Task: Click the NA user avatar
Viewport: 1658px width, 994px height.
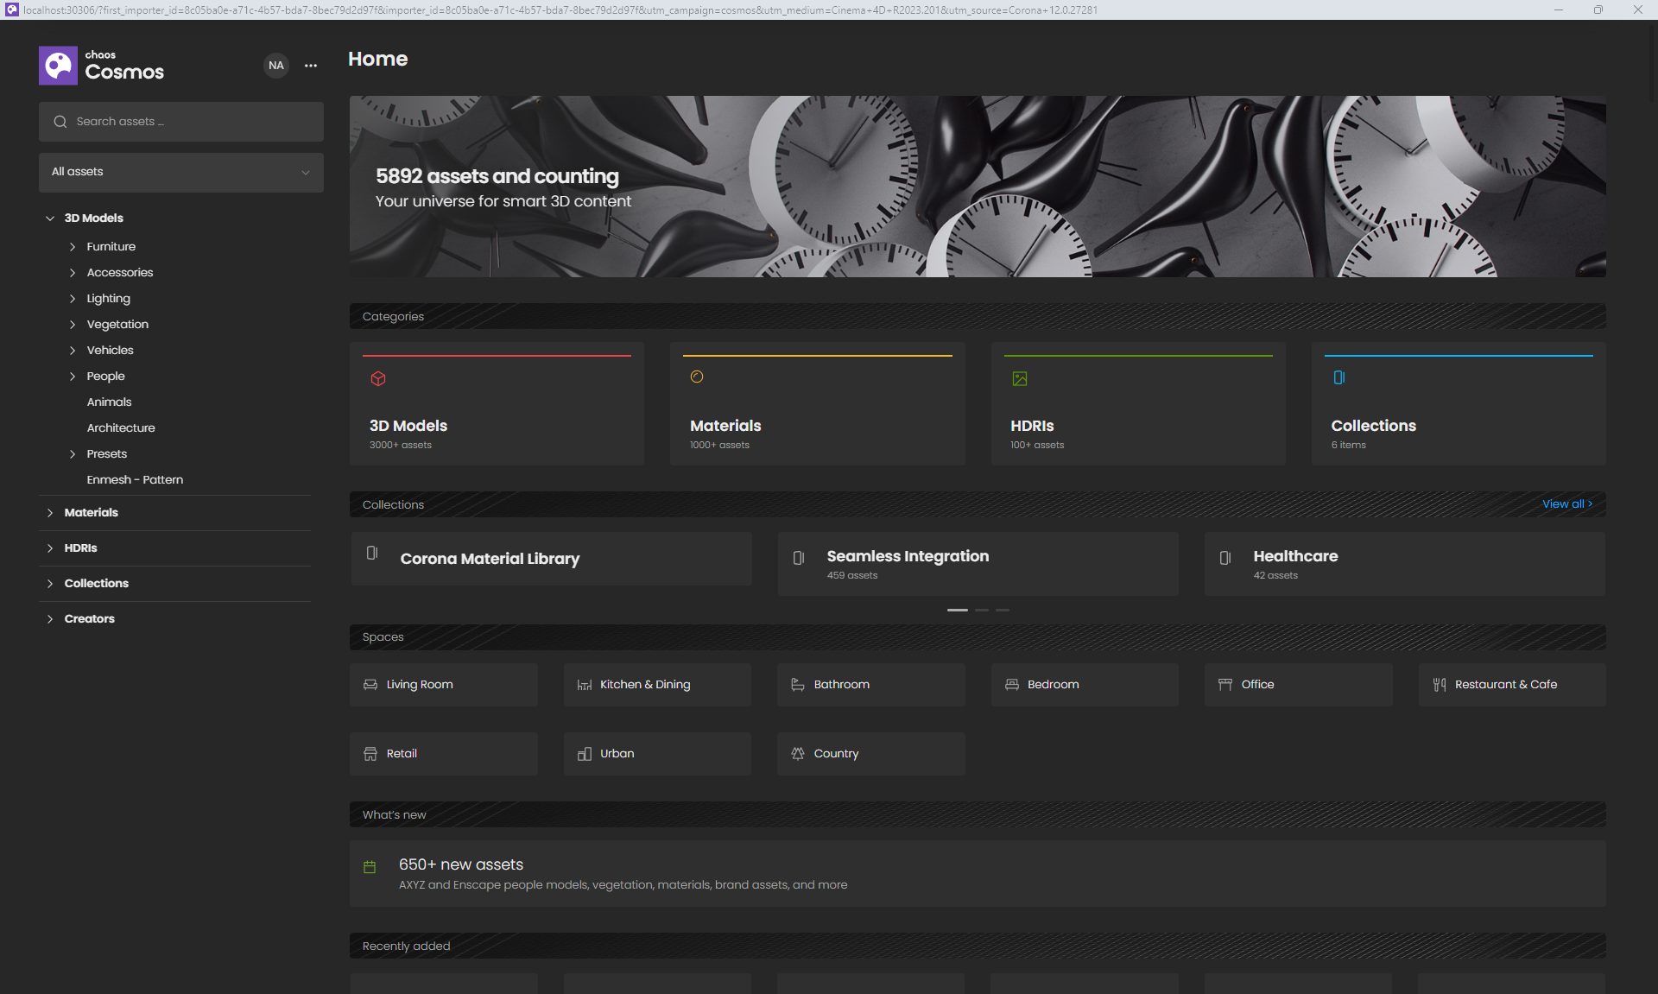Action: click(275, 66)
